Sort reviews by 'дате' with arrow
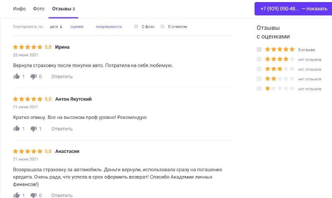The height and width of the screenshot is (198, 332). pos(56,27)
